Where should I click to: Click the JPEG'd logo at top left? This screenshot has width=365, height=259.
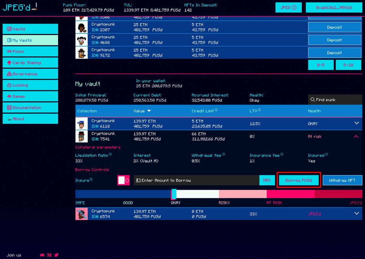(x=20, y=7)
